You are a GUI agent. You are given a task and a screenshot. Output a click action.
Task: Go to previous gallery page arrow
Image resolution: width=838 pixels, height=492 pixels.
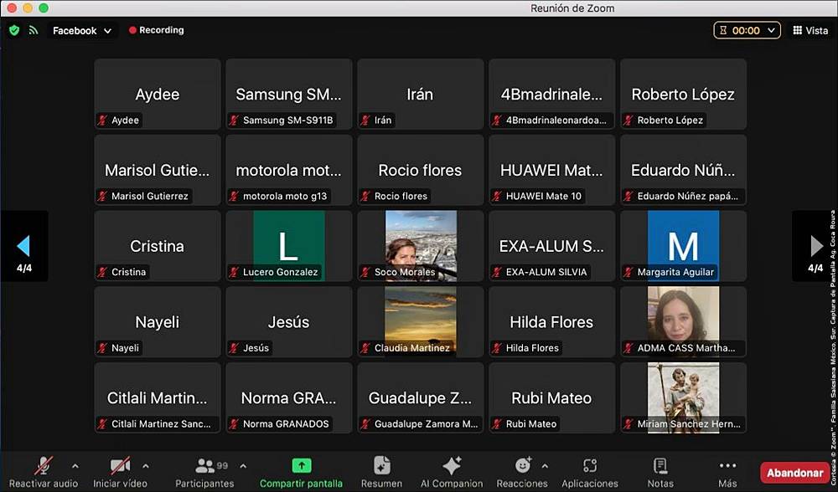pos(24,246)
